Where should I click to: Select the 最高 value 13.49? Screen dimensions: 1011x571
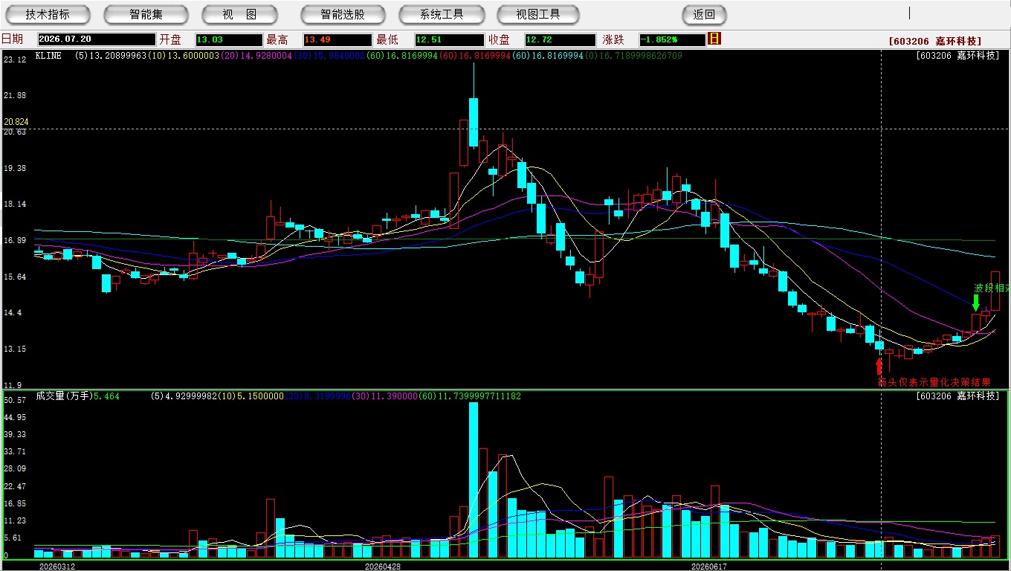click(x=337, y=39)
